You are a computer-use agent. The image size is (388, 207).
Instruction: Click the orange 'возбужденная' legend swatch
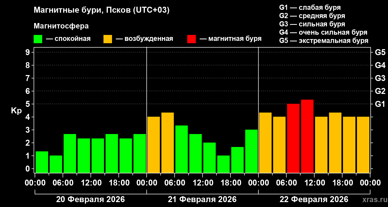click(x=108, y=39)
